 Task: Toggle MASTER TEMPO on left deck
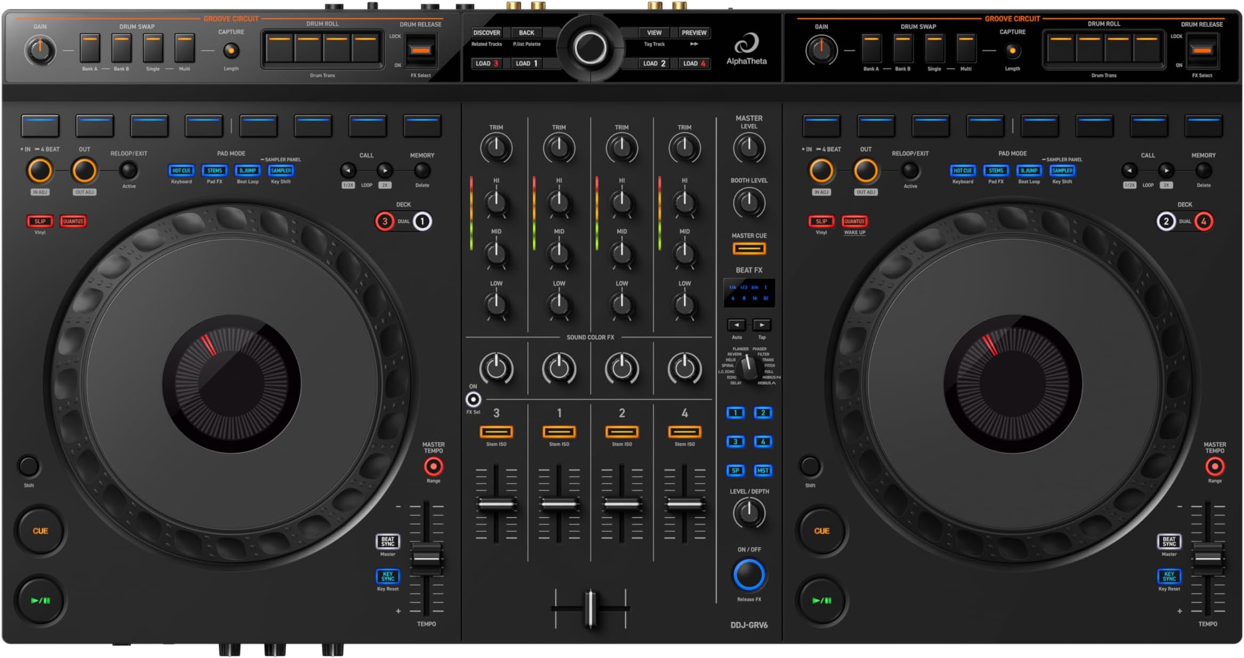coord(434,467)
